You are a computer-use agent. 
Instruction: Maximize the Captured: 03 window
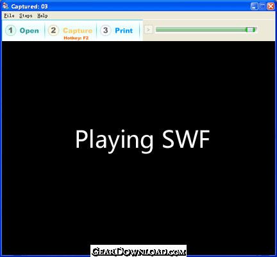[262, 6]
